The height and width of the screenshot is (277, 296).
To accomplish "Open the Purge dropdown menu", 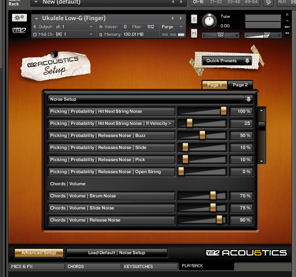I will click(181, 27).
